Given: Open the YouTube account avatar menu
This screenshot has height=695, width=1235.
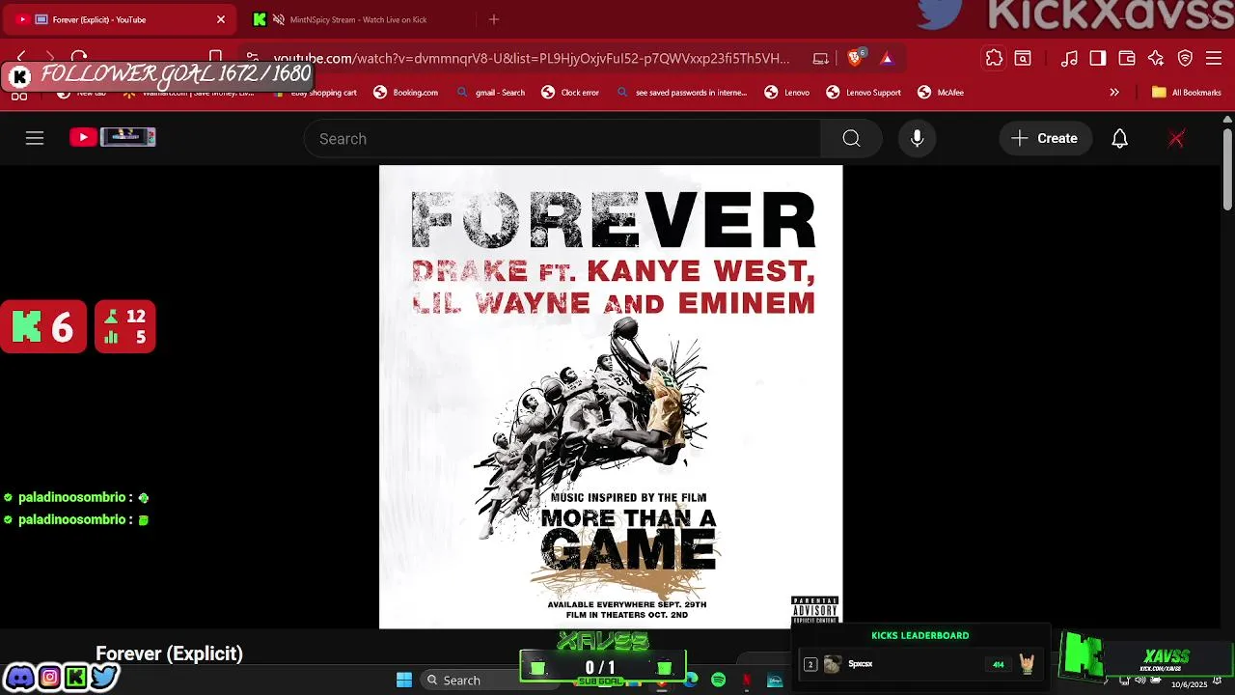Looking at the screenshot, I should (1176, 138).
